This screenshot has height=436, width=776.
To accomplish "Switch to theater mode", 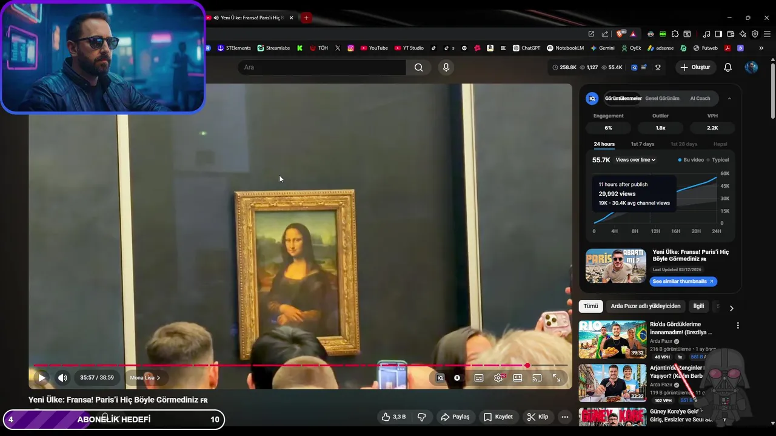I will 518,378.
